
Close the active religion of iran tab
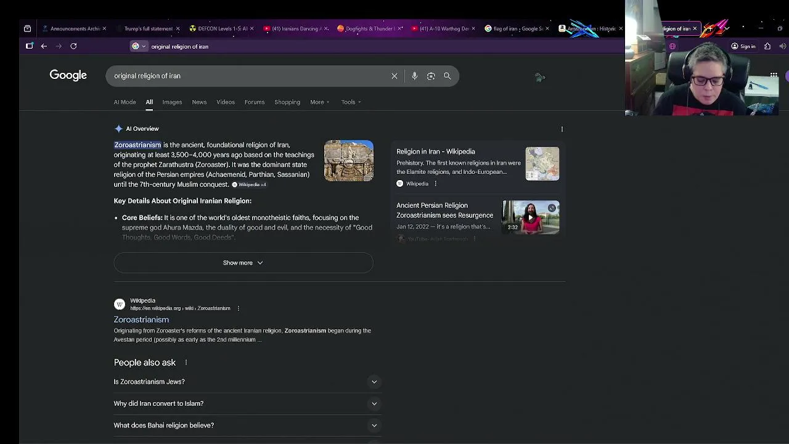(x=695, y=28)
